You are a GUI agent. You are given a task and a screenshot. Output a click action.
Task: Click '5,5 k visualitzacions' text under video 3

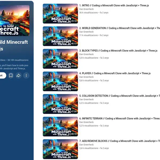click(89, 58)
